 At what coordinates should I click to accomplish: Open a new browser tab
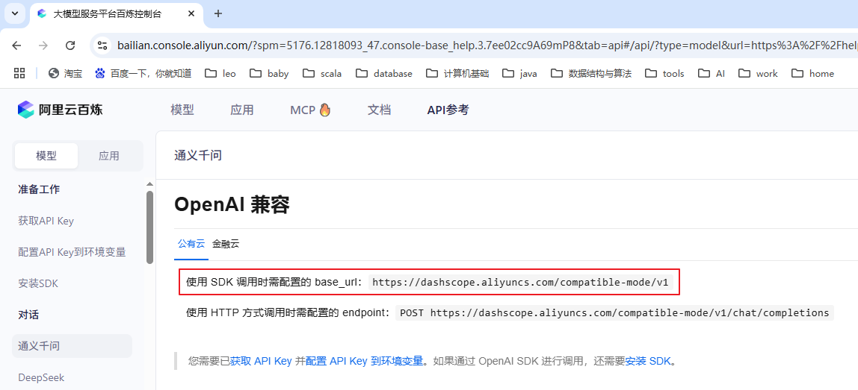217,13
